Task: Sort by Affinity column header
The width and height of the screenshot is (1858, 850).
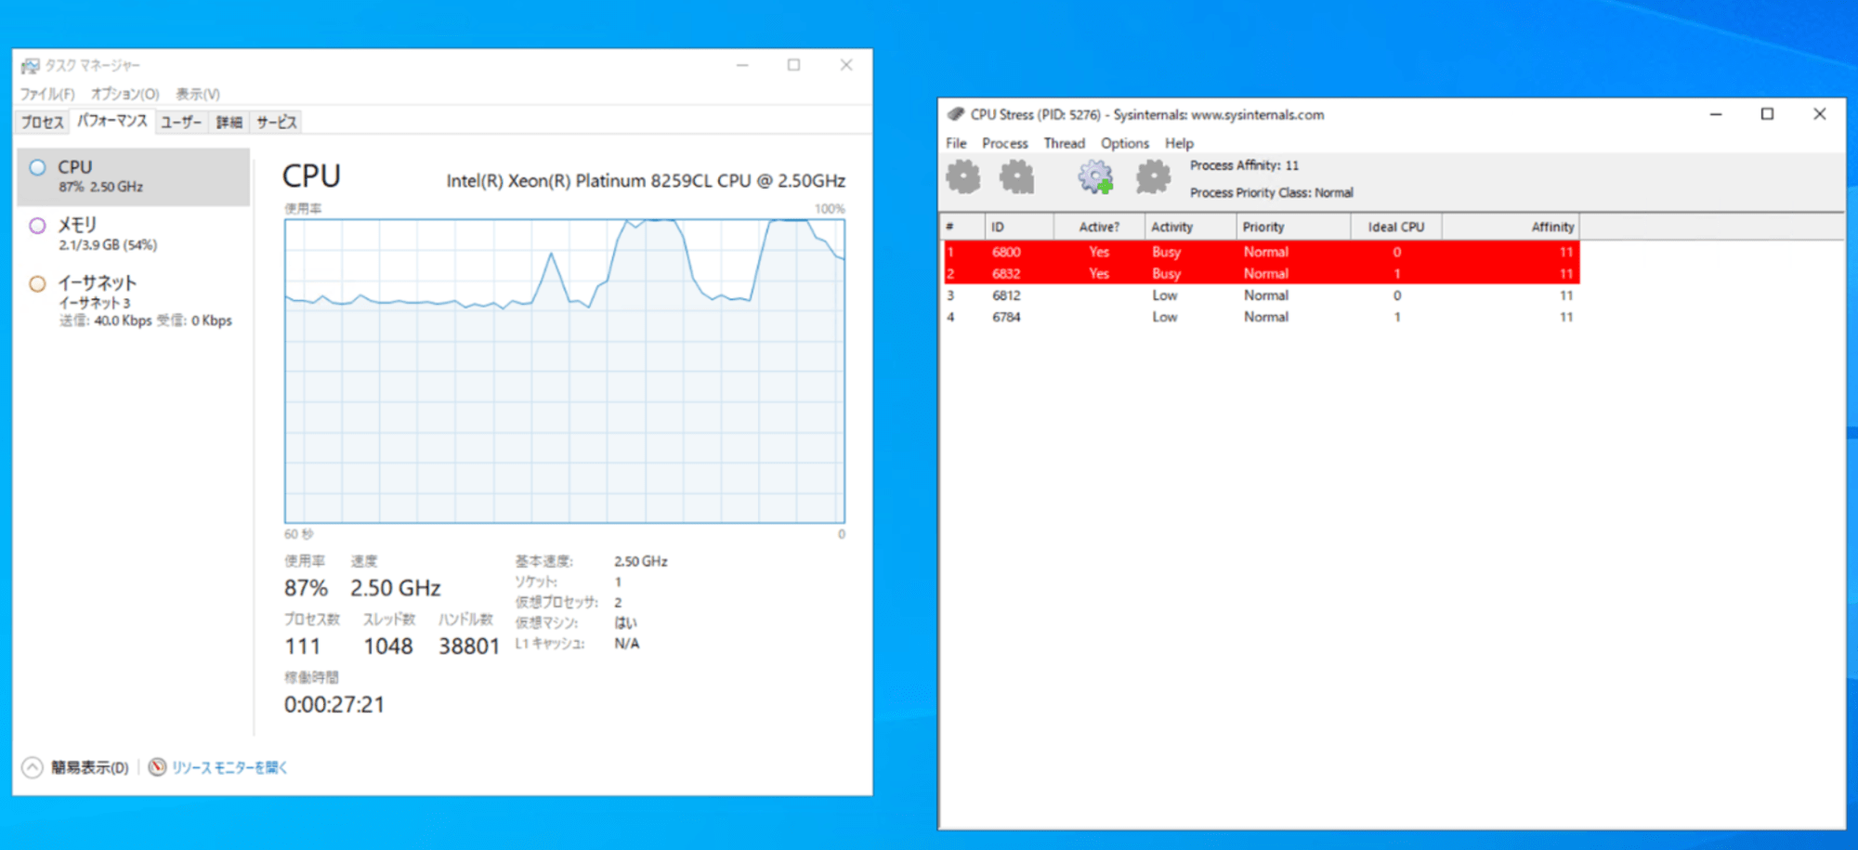Action: click(1510, 227)
